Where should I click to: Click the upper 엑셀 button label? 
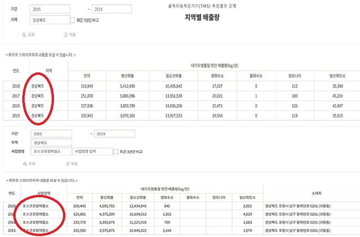72,35
